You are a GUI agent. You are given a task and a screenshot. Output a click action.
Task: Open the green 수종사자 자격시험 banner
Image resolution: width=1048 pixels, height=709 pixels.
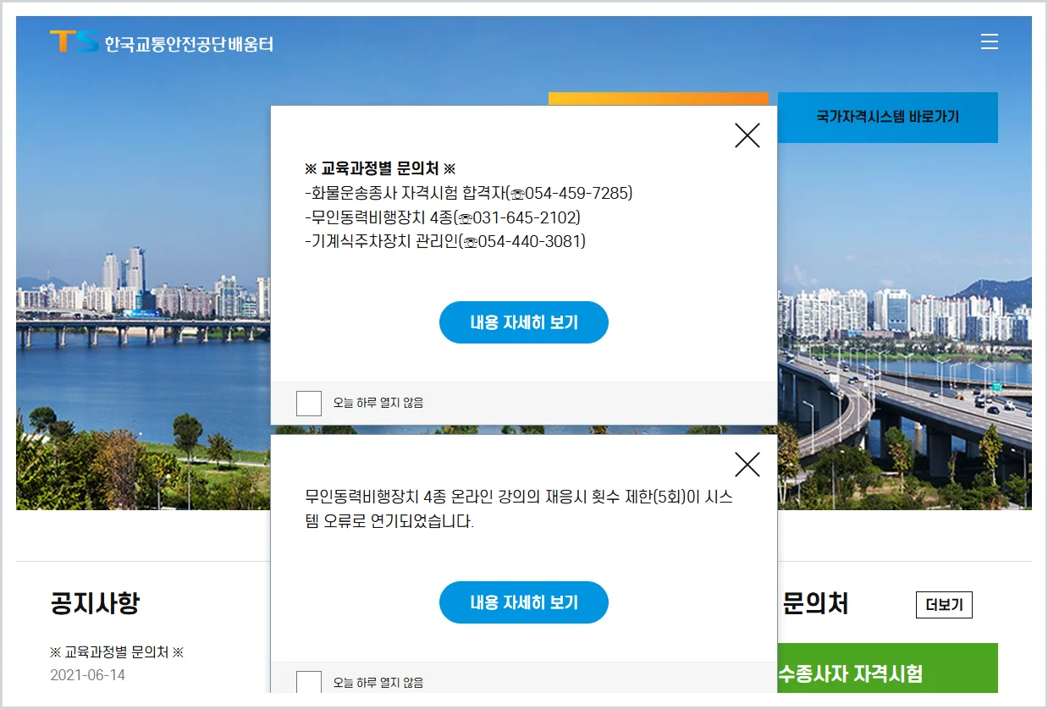tap(887, 668)
